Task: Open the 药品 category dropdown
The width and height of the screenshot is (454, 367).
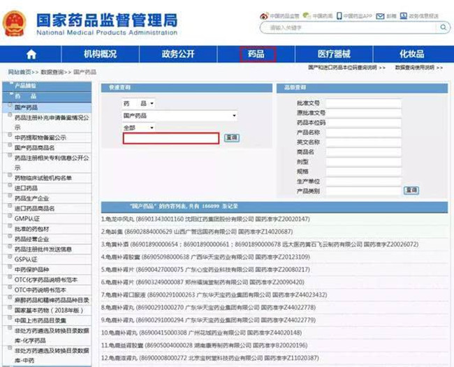Action: (138, 103)
